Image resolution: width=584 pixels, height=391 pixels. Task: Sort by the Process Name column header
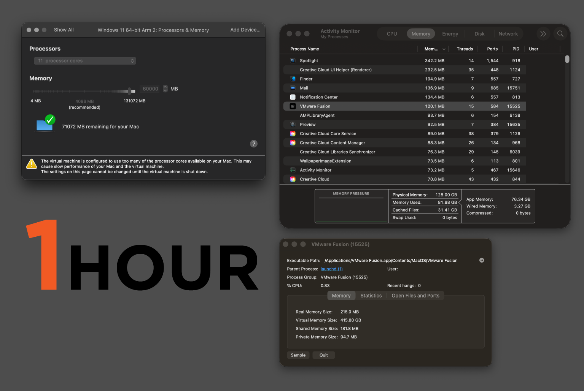pos(305,49)
